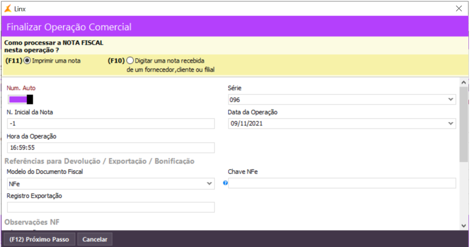The width and height of the screenshot is (470, 247).
Task: Click the Linx logo icon in title bar
Action: coord(8,9)
